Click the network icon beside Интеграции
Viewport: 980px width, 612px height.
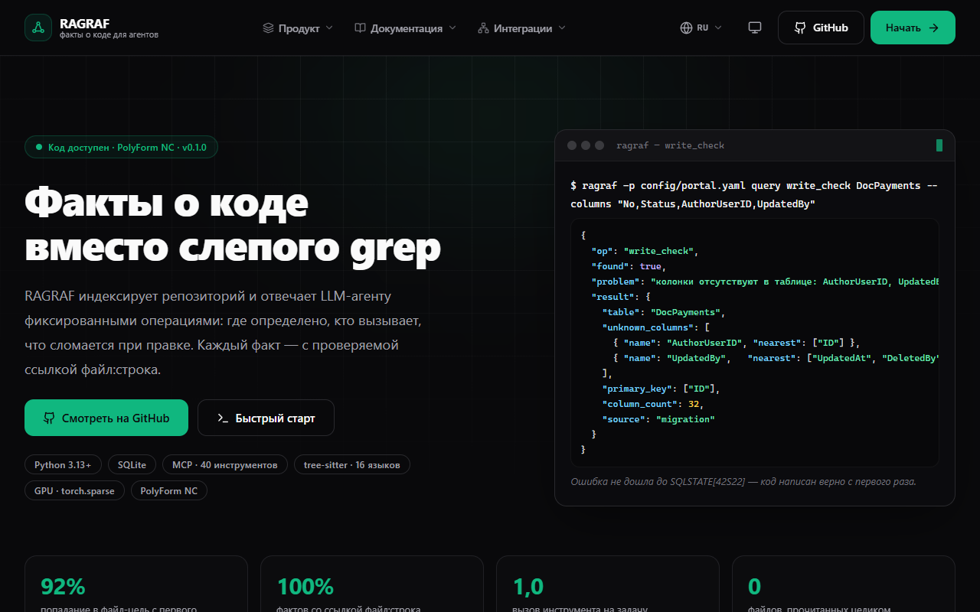tap(483, 28)
